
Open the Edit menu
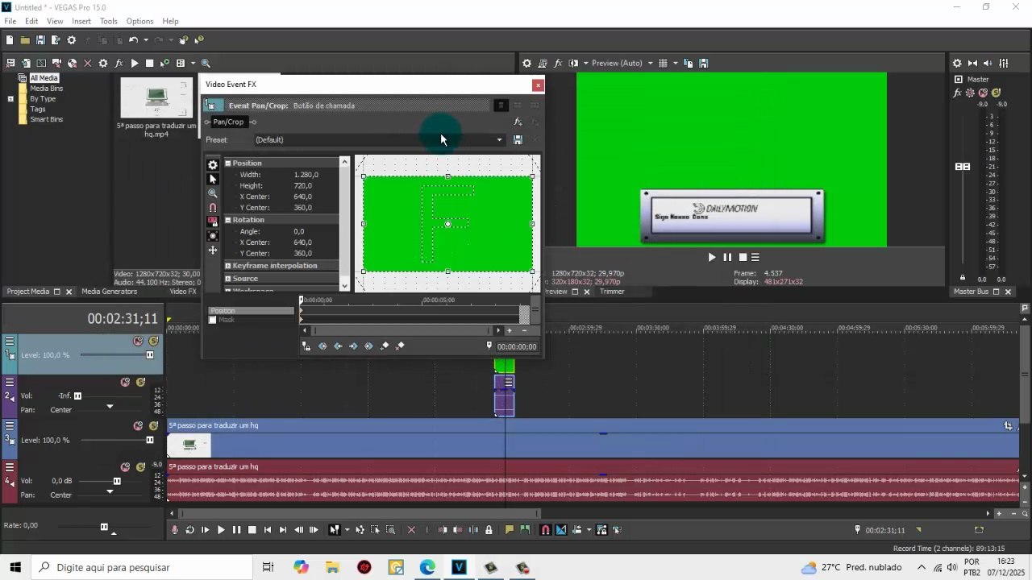click(31, 21)
